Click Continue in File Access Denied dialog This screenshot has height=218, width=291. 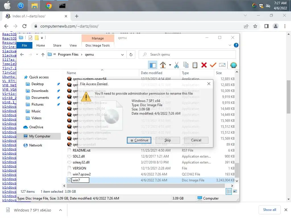[139, 140]
